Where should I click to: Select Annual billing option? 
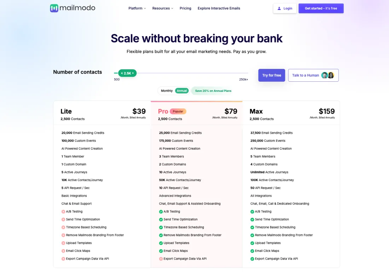182,91
